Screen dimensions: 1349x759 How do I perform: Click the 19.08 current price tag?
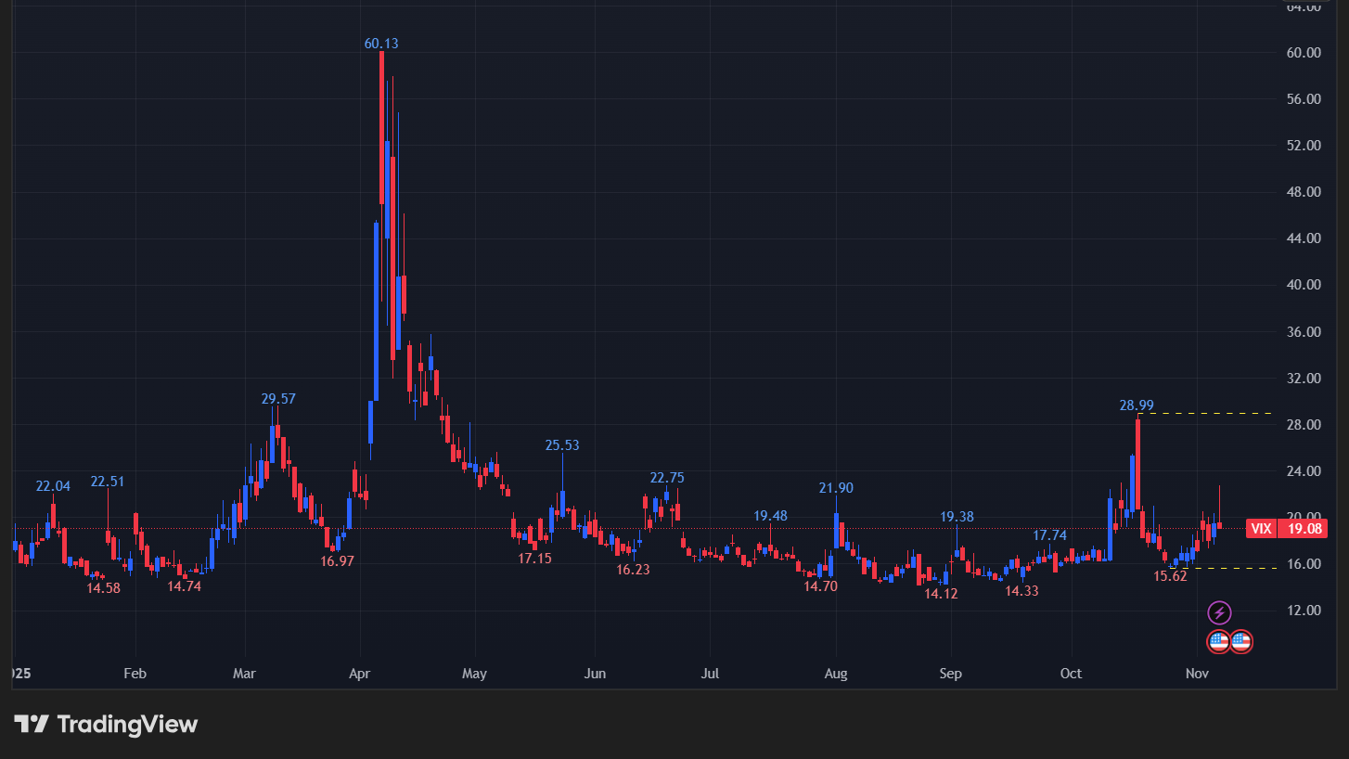[x=1302, y=529]
